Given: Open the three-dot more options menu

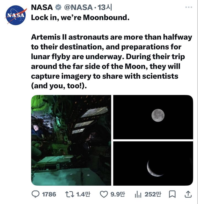Looking at the screenshot, I should pyautogui.click(x=188, y=7).
